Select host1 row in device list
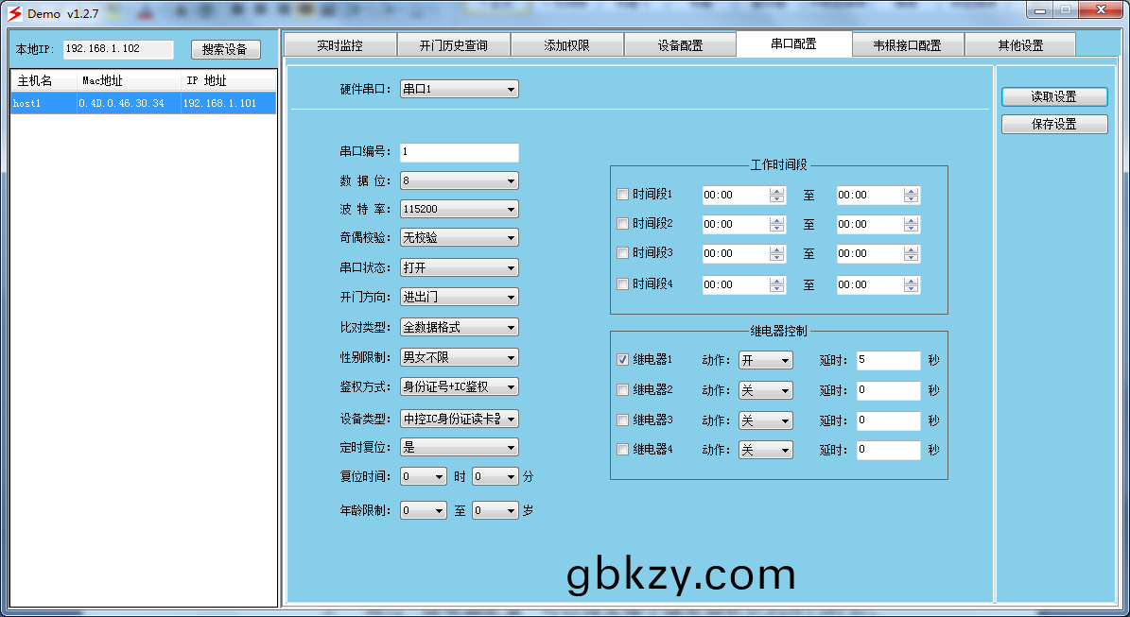Screen dimensions: 1130x617 click(144, 104)
